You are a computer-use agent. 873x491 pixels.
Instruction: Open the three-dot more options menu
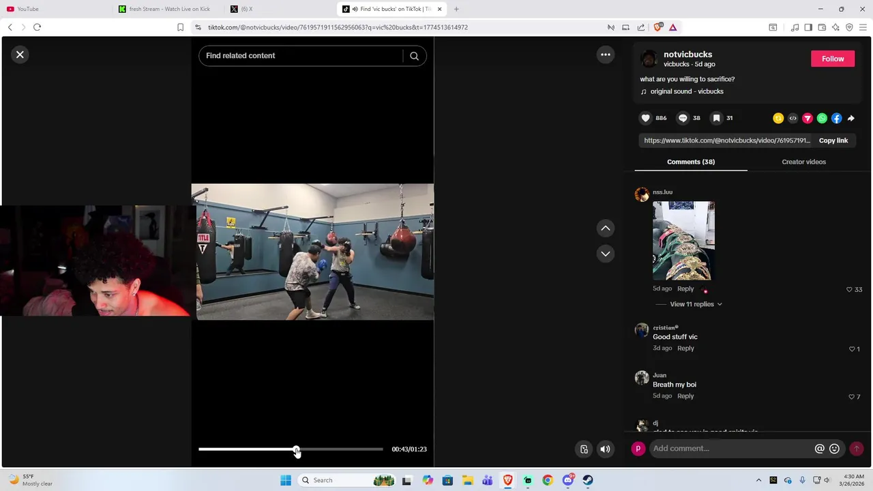(605, 55)
